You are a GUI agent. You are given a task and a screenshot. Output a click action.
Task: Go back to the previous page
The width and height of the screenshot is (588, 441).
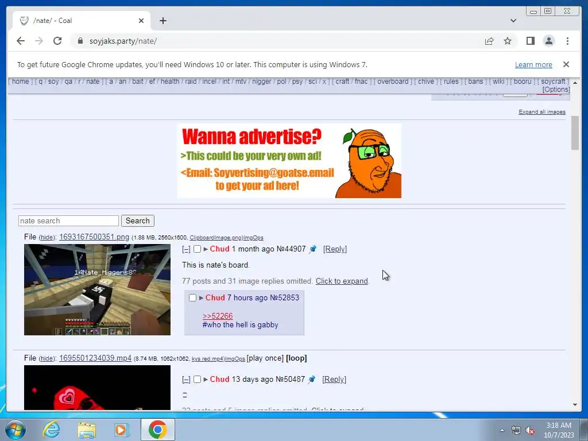[x=21, y=41]
